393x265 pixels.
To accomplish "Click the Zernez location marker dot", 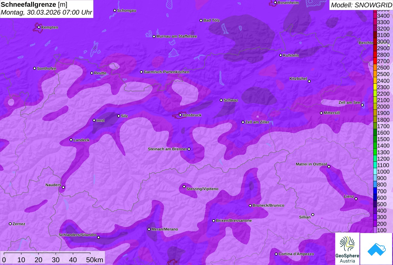I will [x=10, y=224].
